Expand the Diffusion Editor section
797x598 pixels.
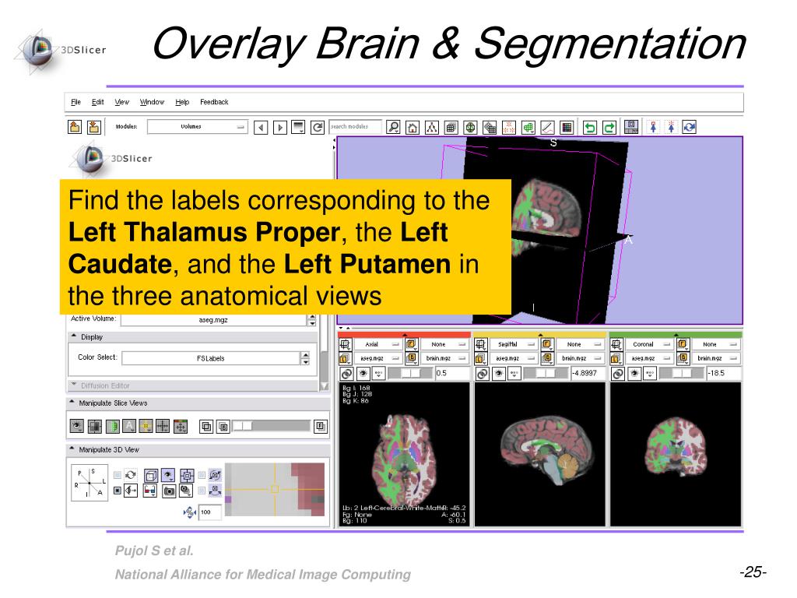193,385
